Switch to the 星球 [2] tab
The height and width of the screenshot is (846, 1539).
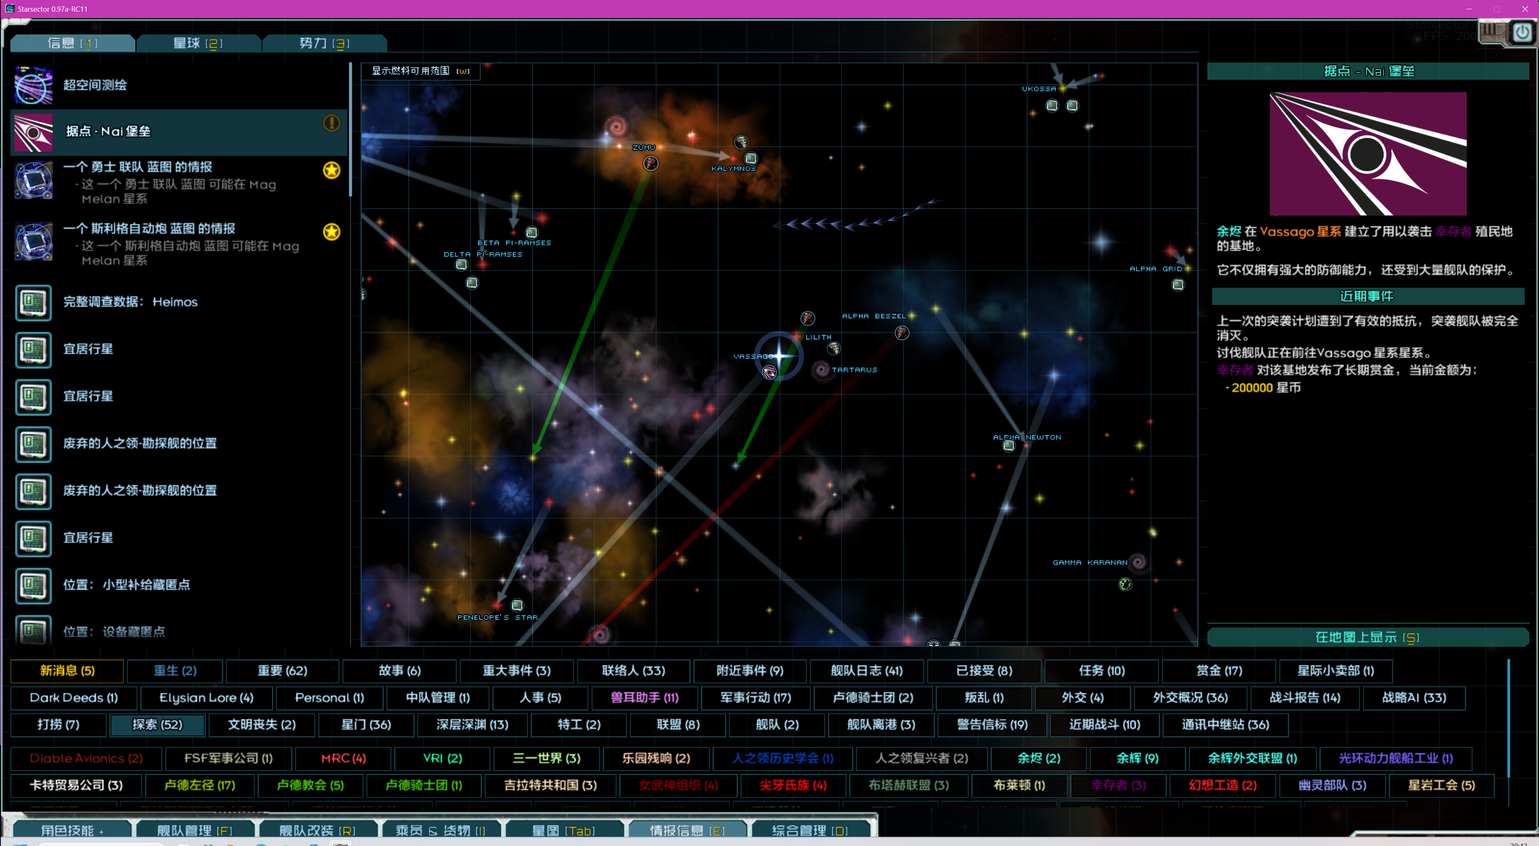(198, 43)
